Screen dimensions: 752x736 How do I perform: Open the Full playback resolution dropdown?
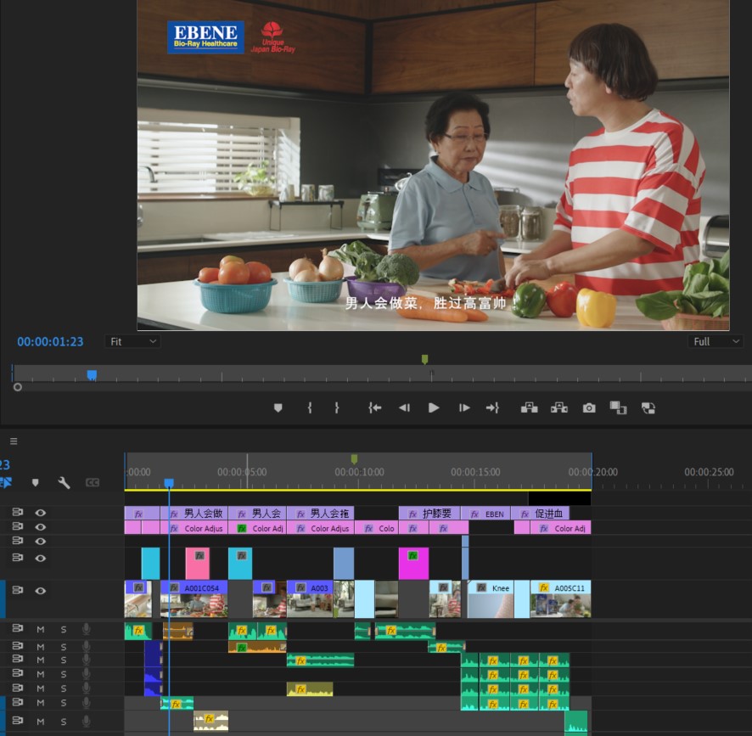pos(716,341)
